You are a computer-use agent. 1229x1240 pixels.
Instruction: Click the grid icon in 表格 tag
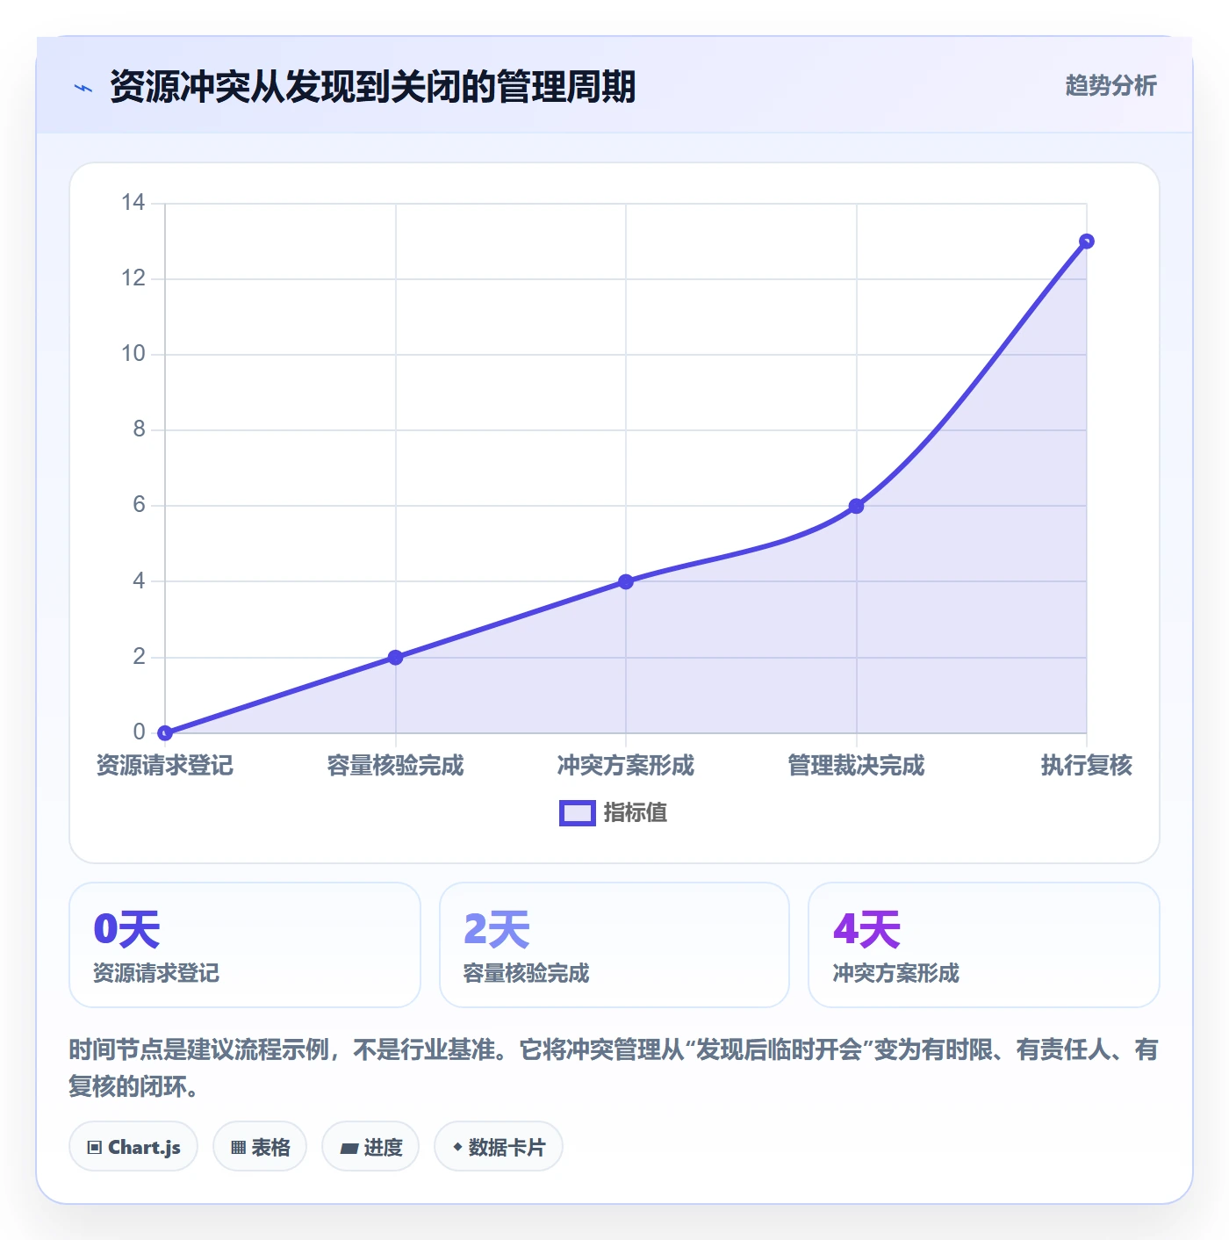238,1147
